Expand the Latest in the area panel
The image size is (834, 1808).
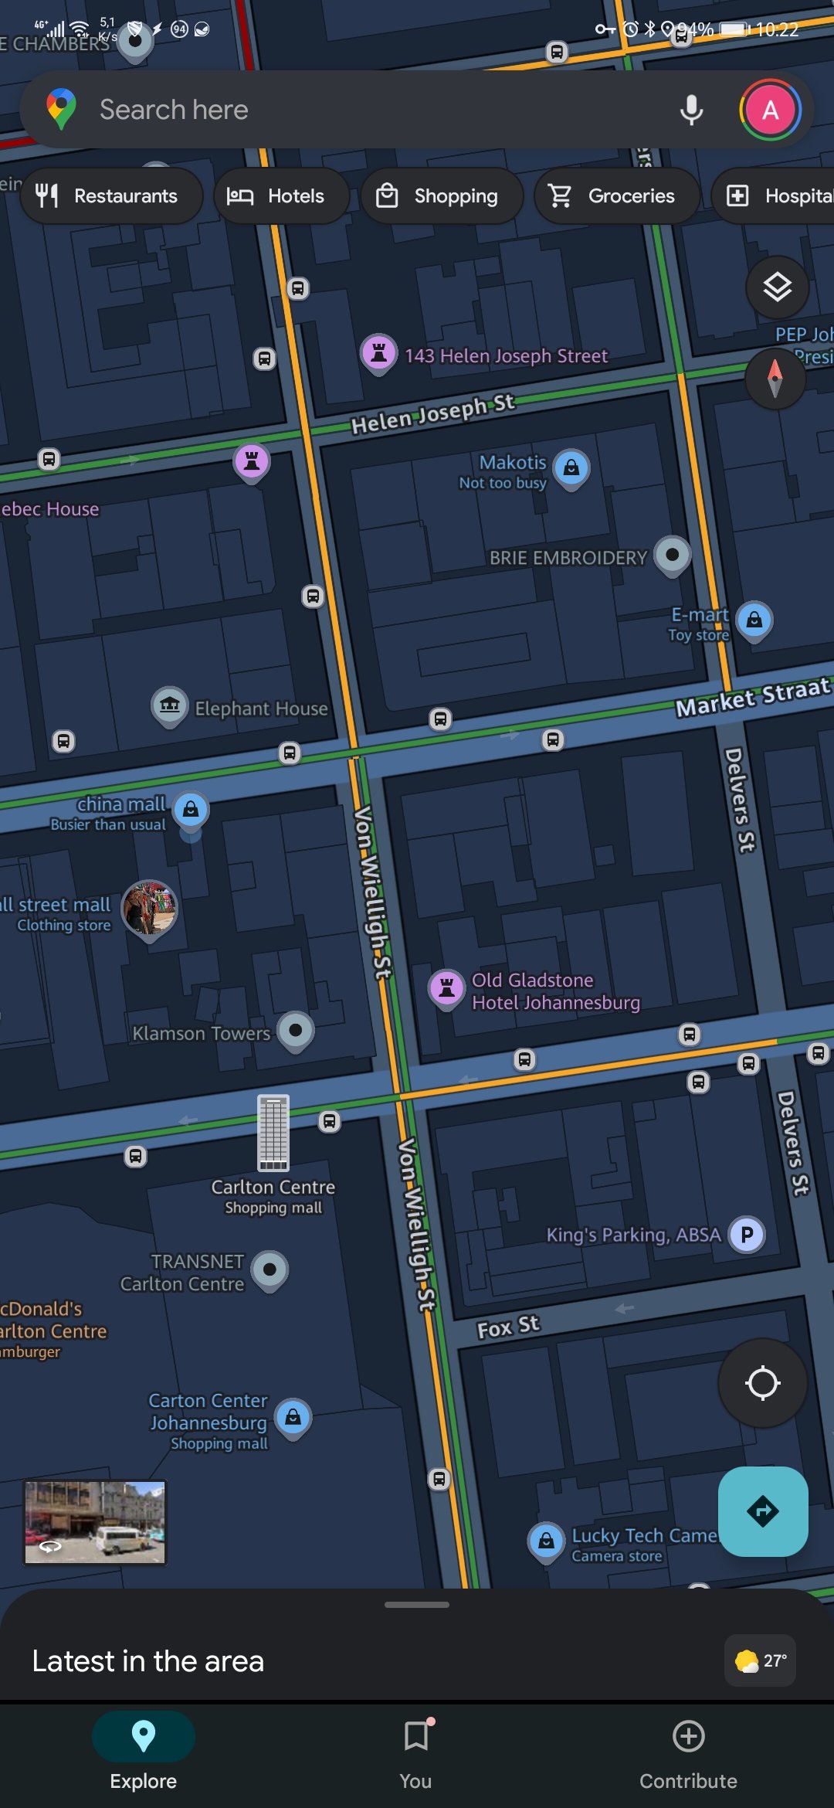(x=148, y=1661)
